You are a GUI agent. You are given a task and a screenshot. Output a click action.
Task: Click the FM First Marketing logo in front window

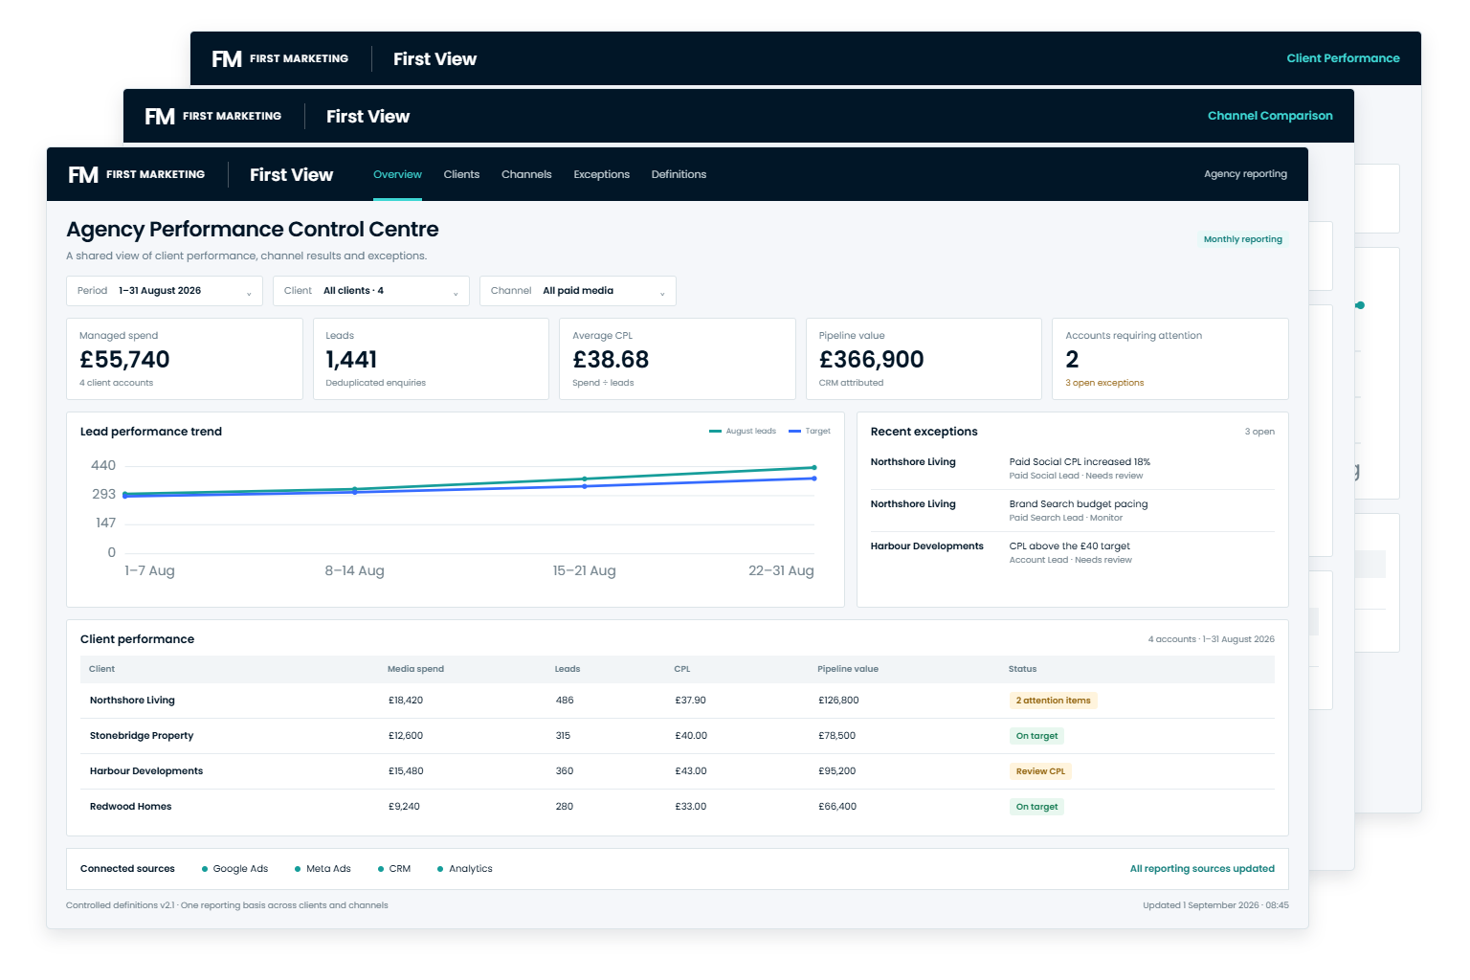[136, 174]
